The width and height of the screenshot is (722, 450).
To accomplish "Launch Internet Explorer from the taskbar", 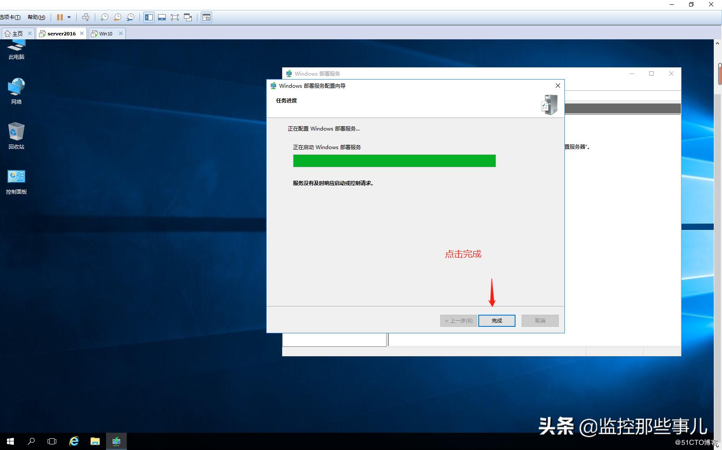I will coord(74,441).
